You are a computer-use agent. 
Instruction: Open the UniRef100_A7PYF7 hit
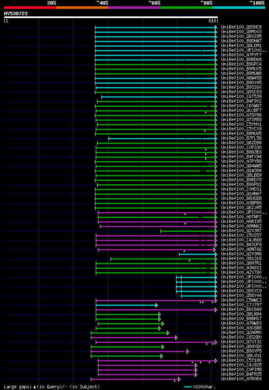[x=241, y=55]
